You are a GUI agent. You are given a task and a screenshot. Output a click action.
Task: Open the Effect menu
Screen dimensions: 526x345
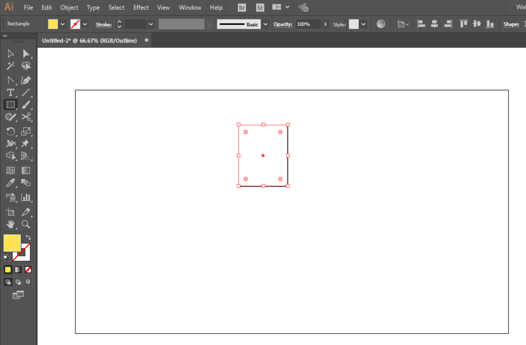tap(141, 7)
